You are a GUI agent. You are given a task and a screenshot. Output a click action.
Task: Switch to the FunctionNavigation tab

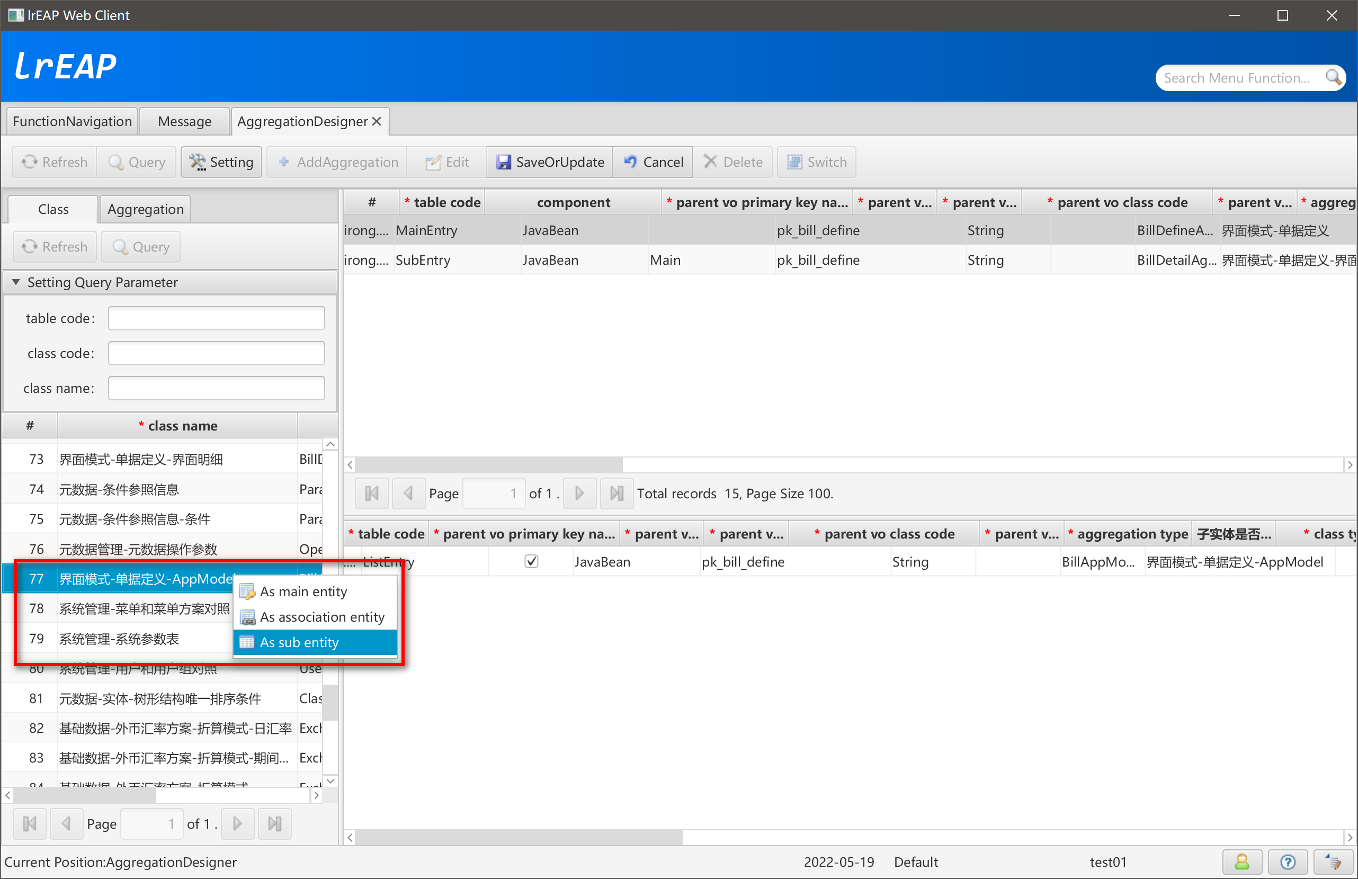72,121
